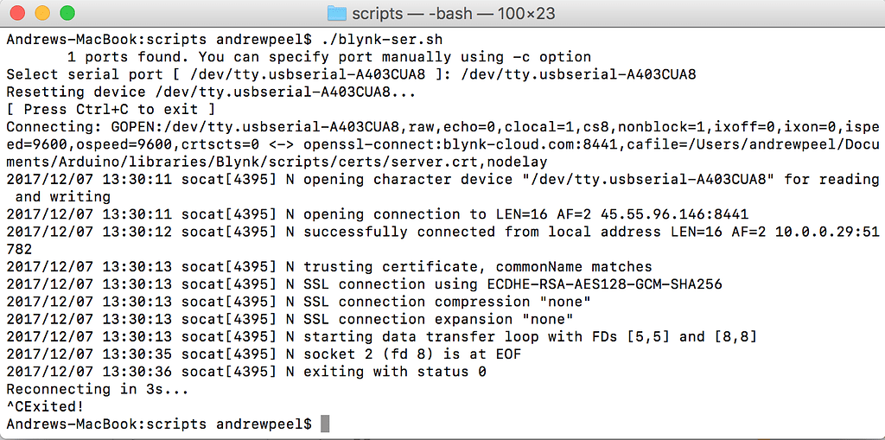Screen dimensions: 885x440
Task: Click the "socket 2 (fd 8) is at EOF" entry
Action: (412, 354)
